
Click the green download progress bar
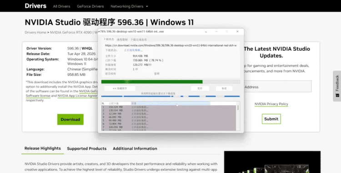[x=170, y=82]
